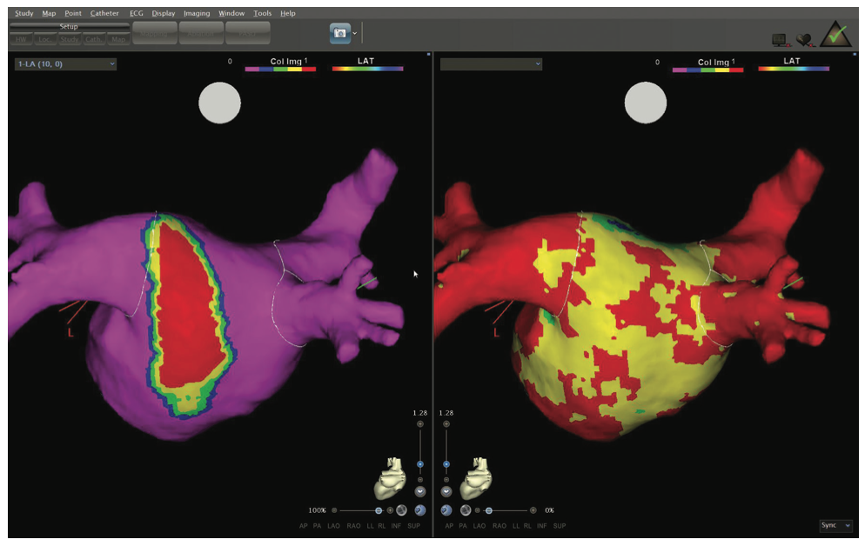
Task: Open the Mapping panel
Action: pos(153,33)
